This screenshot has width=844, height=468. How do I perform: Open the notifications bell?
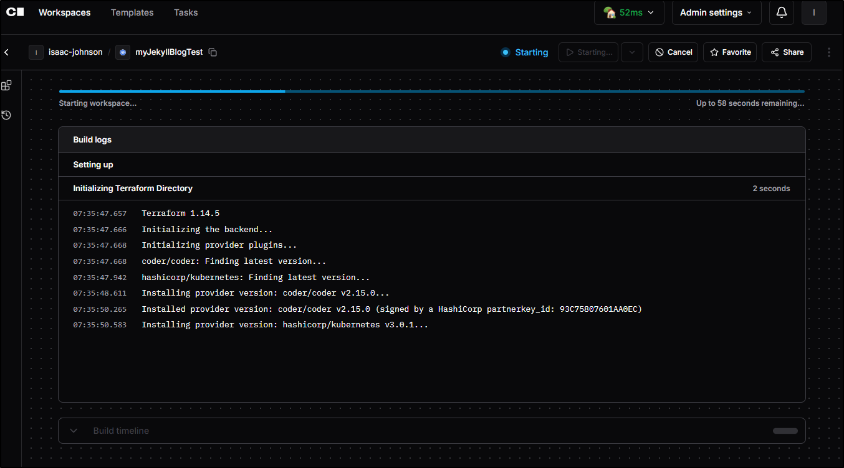pyautogui.click(x=781, y=12)
